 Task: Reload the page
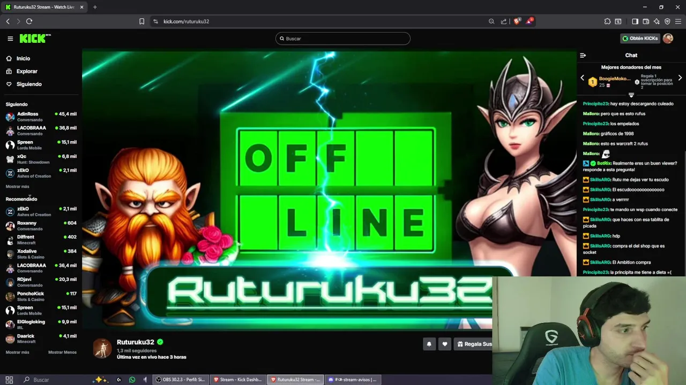coord(29,21)
